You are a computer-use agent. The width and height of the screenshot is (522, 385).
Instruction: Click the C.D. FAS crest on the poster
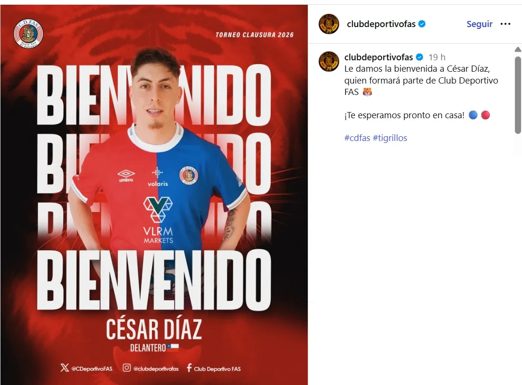coord(28,33)
